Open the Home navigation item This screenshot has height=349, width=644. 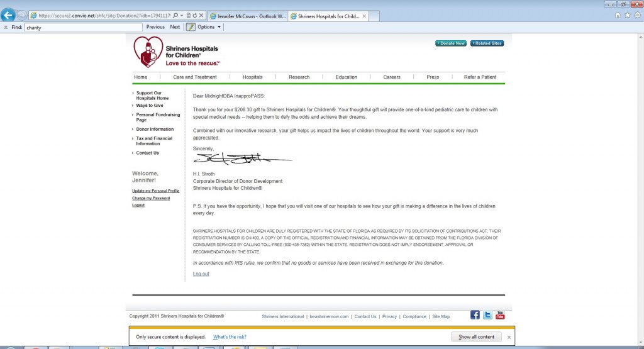pos(140,77)
